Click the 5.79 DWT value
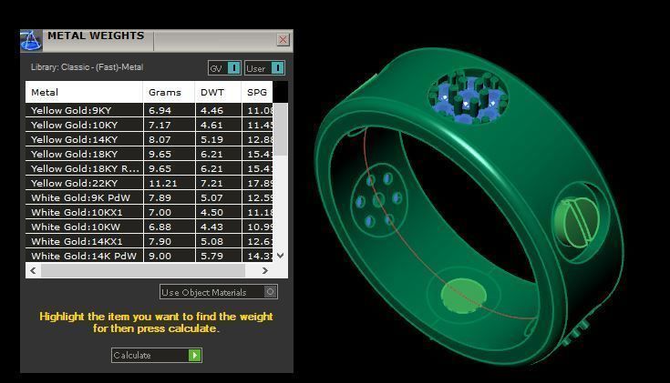 211,256
